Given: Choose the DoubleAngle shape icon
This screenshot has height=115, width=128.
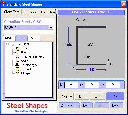Looking at the screenshot, I should pyautogui.click(x=17, y=65).
